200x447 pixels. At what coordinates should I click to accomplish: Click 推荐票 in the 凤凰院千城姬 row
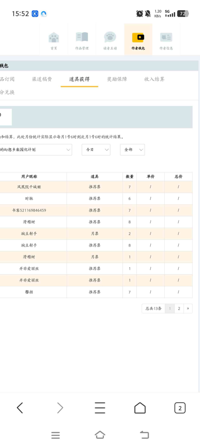(95, 187)
